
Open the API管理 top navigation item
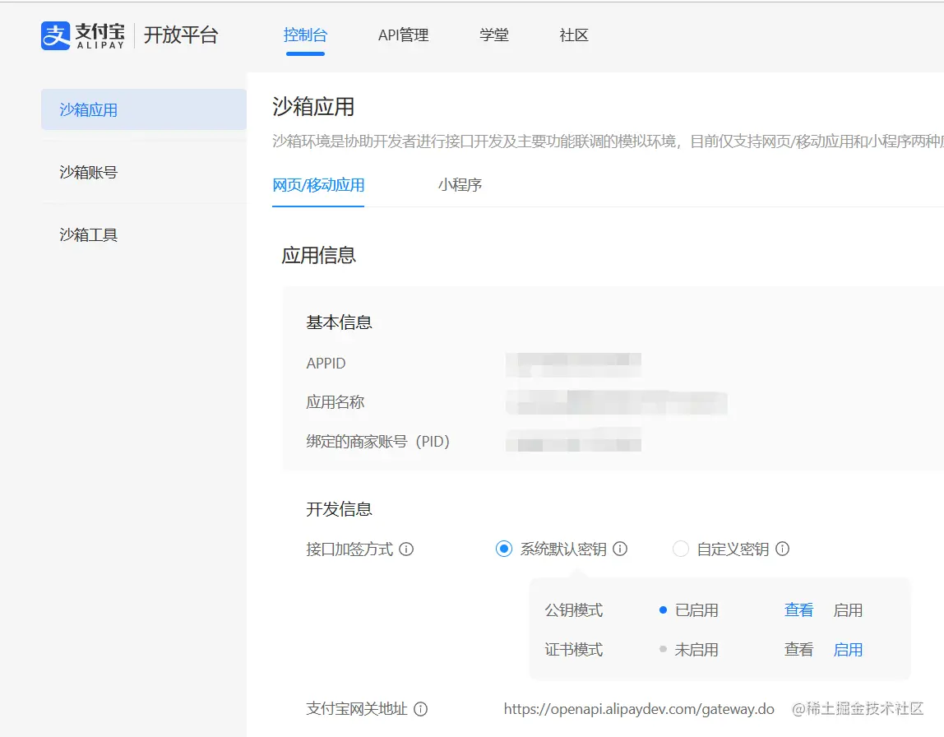click(404, 35)
